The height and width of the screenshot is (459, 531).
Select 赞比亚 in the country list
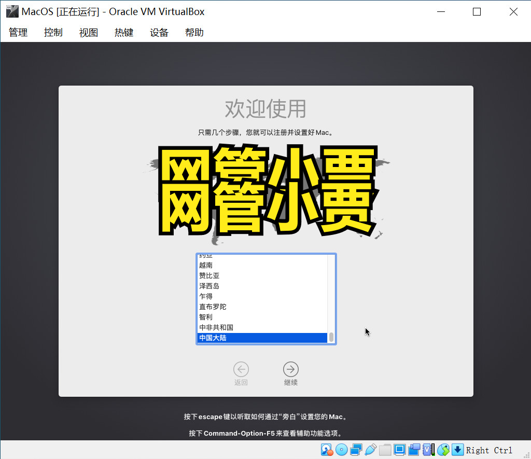[x=262, y=276]
